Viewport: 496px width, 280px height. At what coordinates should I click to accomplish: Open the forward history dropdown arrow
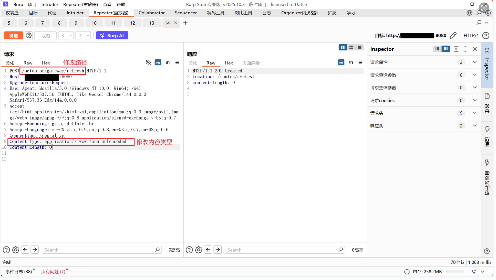pyautogui.click(x=88, y=35)
